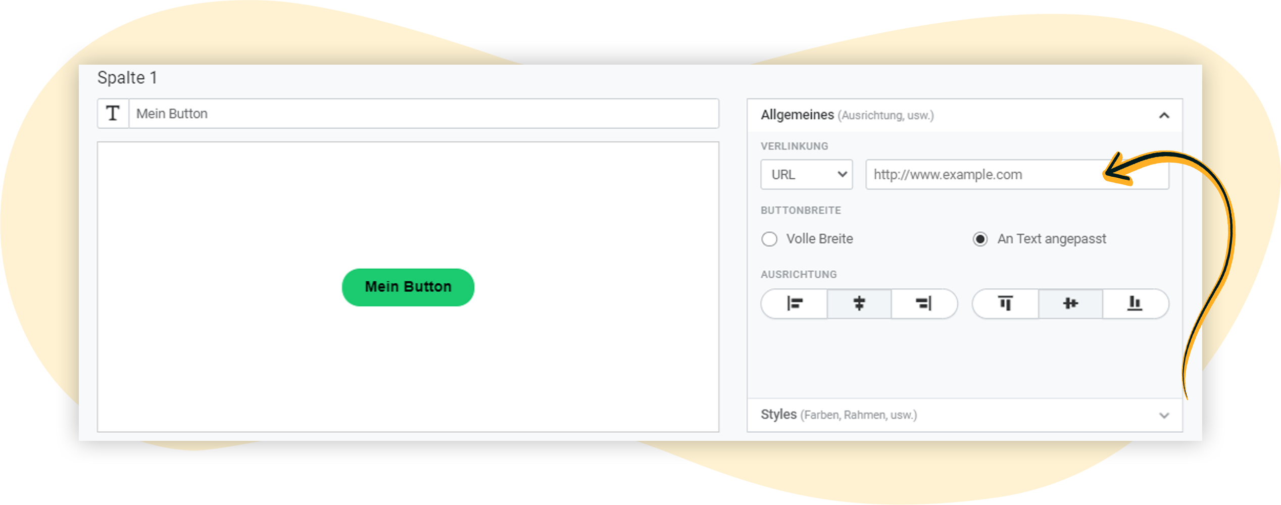Image resolution: width=1281 pixels, height=505 pixels.
Task: Expand the Styles section
Action: point(1165,415)
